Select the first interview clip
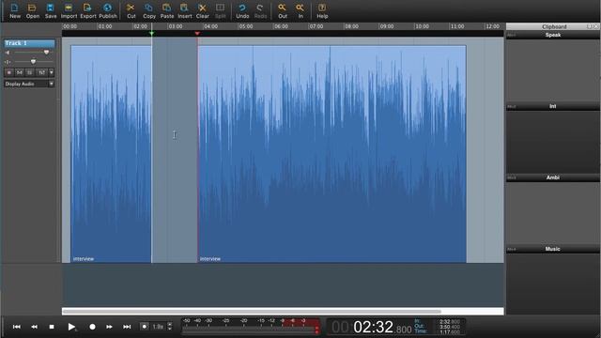Viewport: 601px width, 338px height. 111,153
